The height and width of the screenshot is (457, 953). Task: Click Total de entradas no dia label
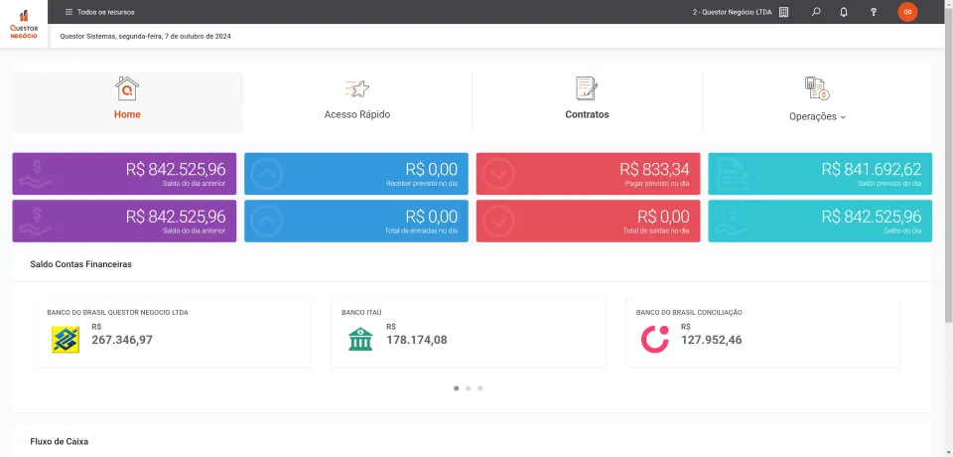[x=422, y=230]
